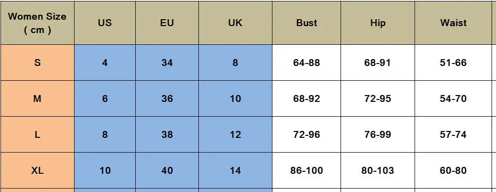The height and width of the screenshot is (192, 496).
Task: Click the Waist column header
Action: (x=453, y=23)
